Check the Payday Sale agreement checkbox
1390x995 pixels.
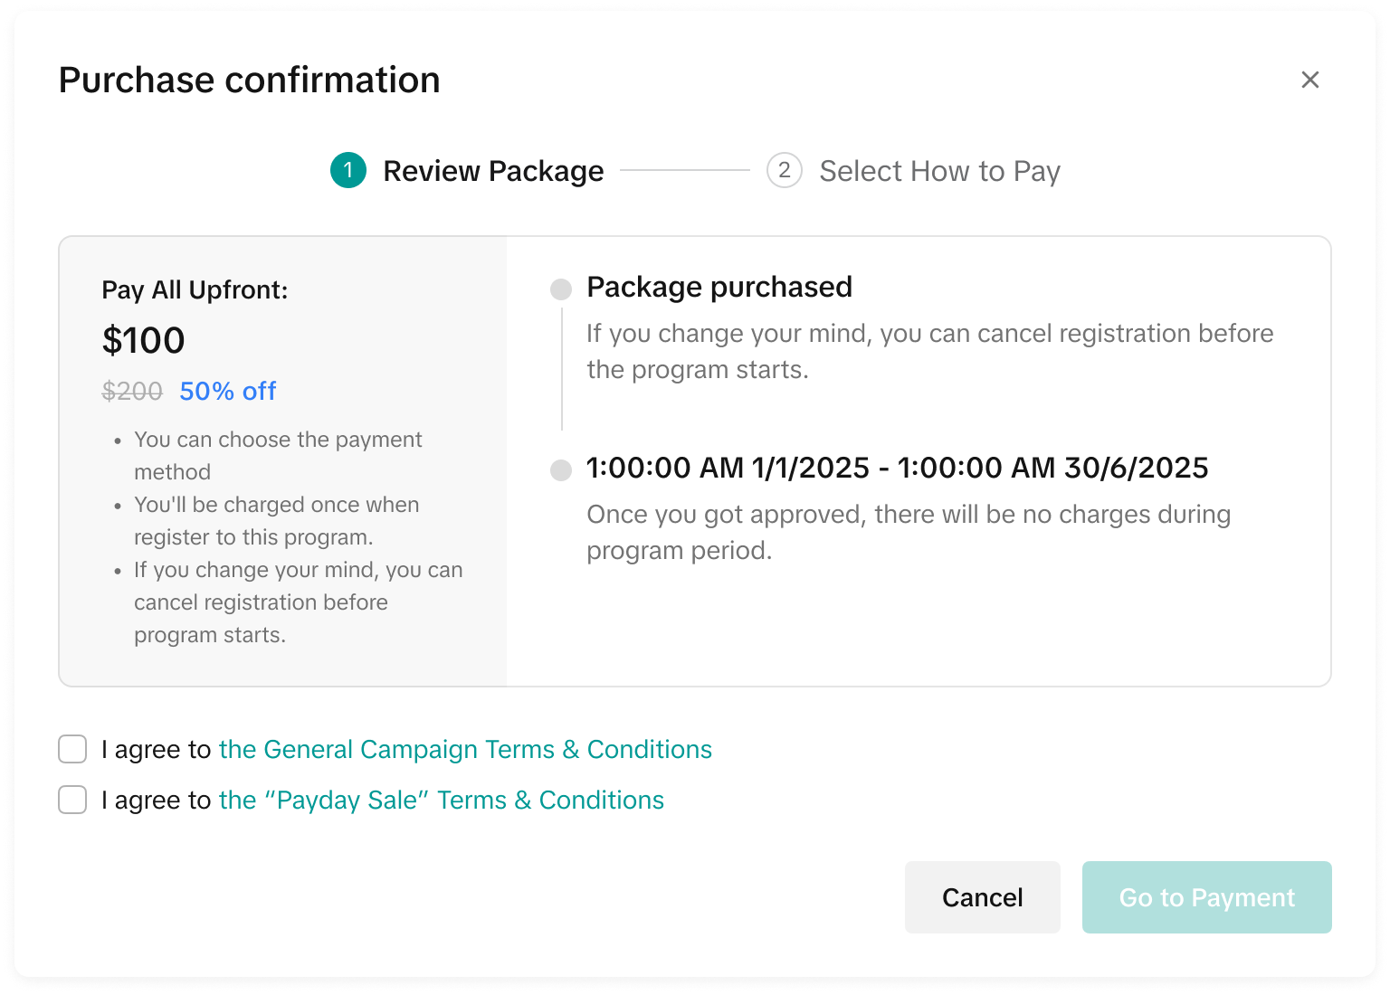72,800
